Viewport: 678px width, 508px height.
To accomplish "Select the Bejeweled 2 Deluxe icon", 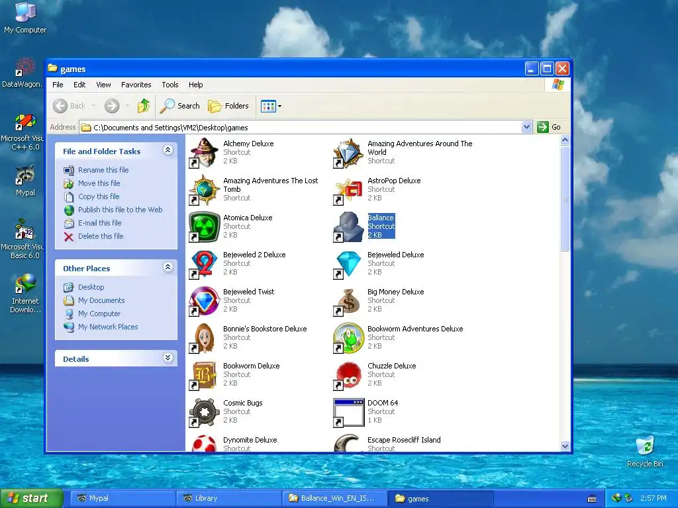I will [204, 264].
